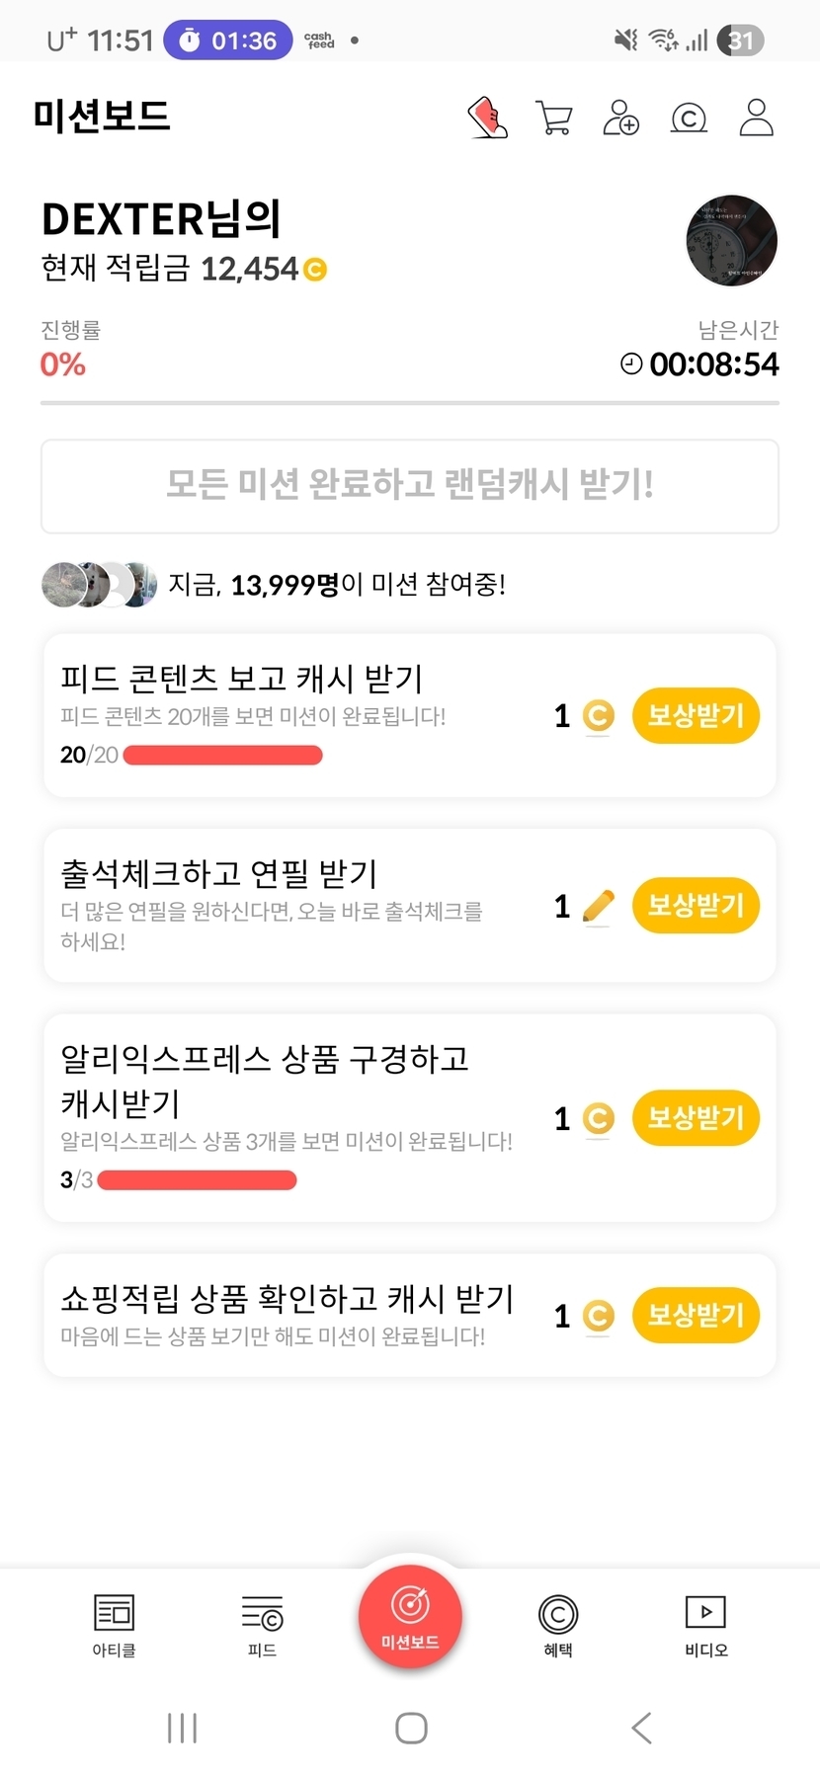820x1776 pixels.
Task: Tap DEXTER's round profile picture
Action: click(731, 240)
